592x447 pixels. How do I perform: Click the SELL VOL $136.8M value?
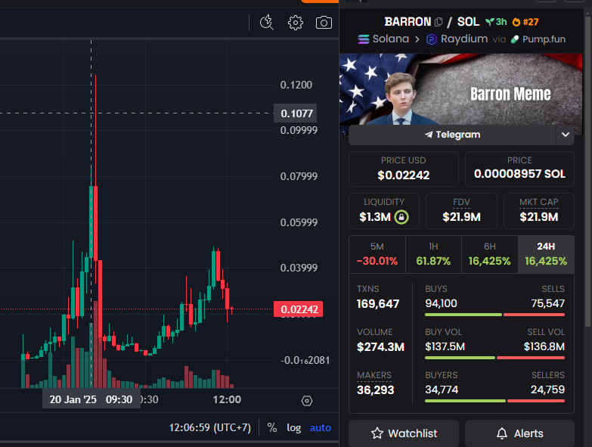(544, 346)
